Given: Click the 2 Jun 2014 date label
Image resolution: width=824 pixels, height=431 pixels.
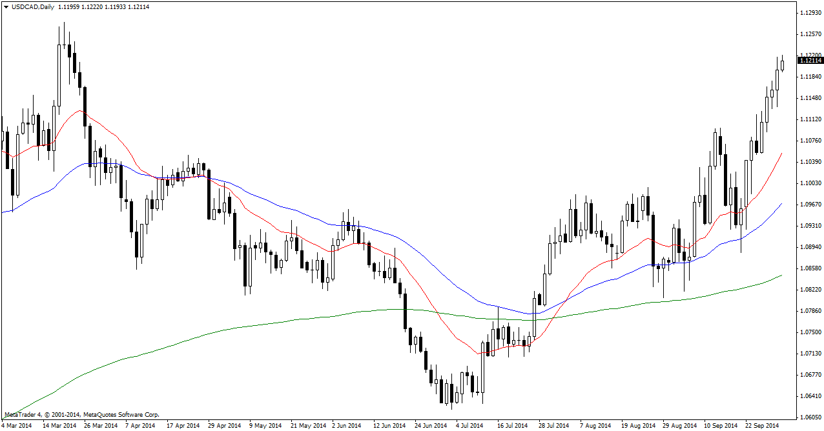Looking at the screenshot, I should click(347, 426).
